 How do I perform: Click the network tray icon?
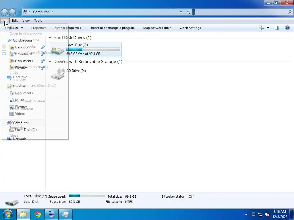[x=260, y=214]
